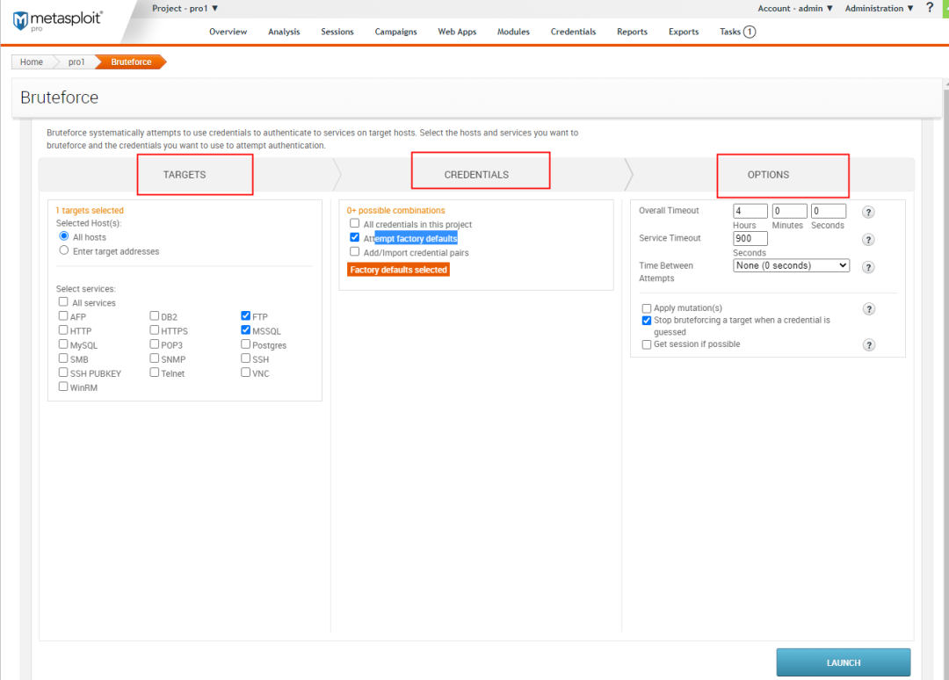Select the TARGETS step header
Screen dimensions: 949x680
coord(185,175)
